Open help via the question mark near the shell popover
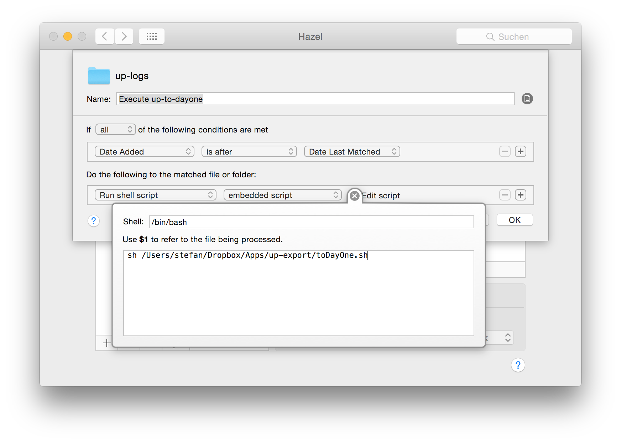The width and height of the screenshot is (621, 443). pos(94,221)
